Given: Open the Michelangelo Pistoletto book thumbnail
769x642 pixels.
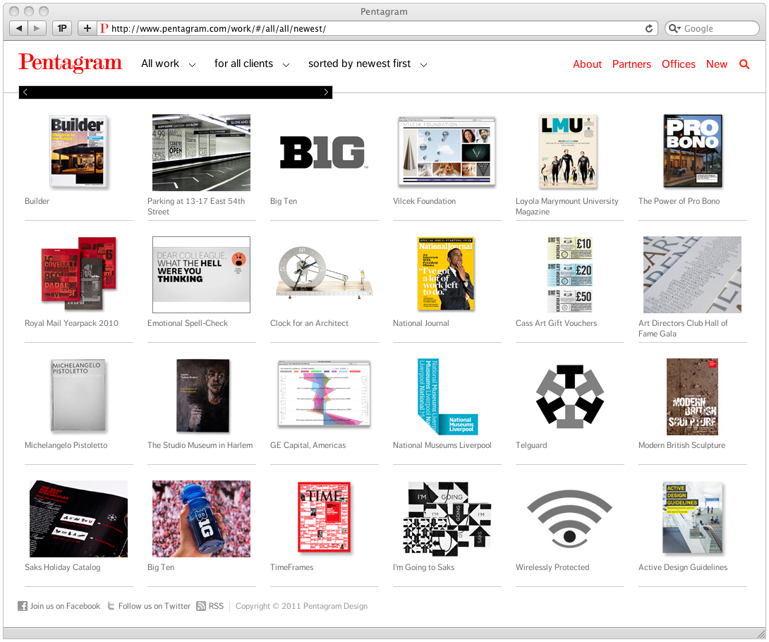Looking at the screenshot, I should pyautogui.click(x=78, y=396).
